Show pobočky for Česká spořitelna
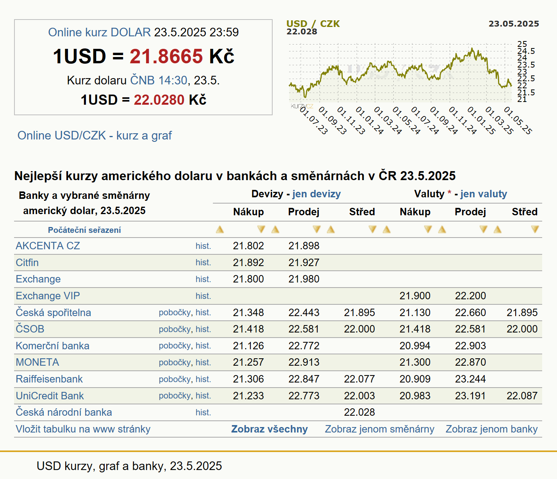Viewport: 557px width, 479px height. pyautogui.click(x=175, y=313)
